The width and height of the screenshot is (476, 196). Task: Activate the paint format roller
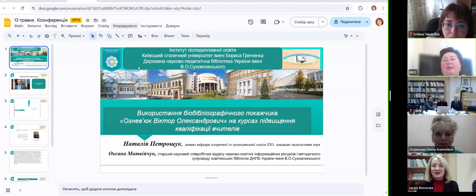55,36
